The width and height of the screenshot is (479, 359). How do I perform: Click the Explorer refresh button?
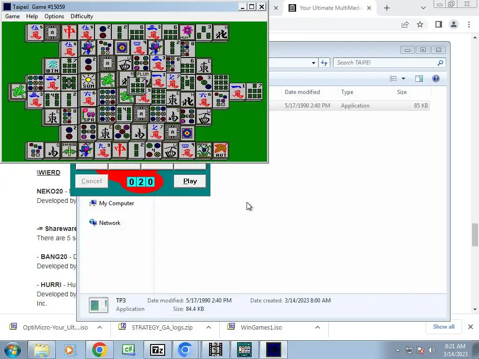point(324,63)
